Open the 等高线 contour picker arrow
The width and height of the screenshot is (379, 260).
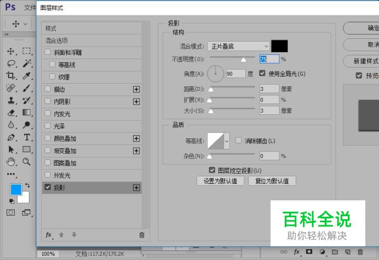(227, 141)
